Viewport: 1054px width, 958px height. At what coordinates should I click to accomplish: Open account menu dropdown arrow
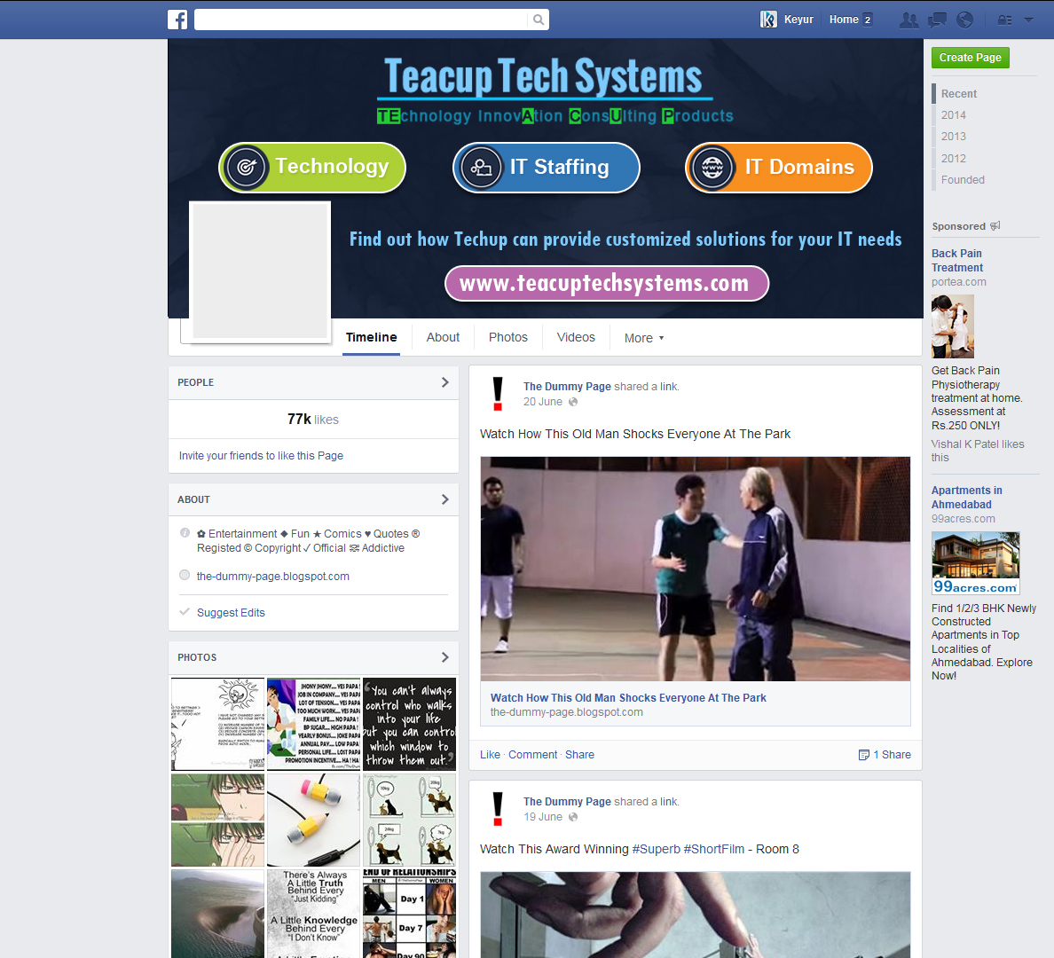(1029, 20)
